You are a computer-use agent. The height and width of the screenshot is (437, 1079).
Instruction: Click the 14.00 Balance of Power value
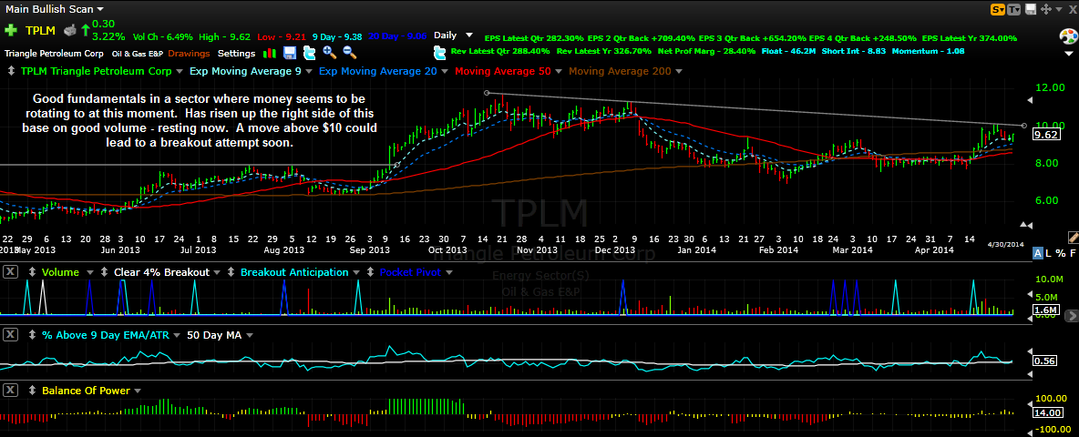(x=1047, y=412)
